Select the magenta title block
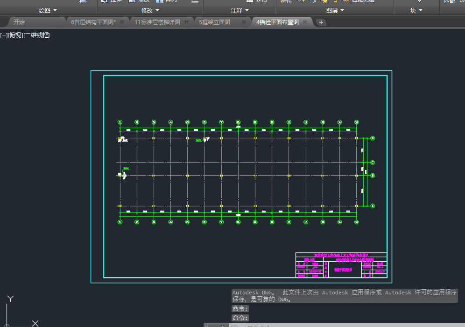The image size is (465, 327). point(341,265)
